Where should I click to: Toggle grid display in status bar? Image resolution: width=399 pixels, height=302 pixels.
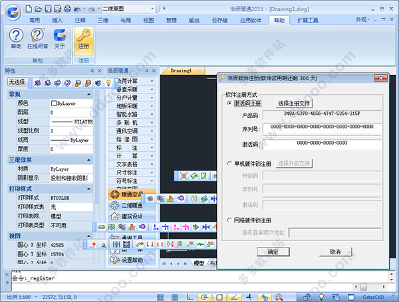(174, 297)
